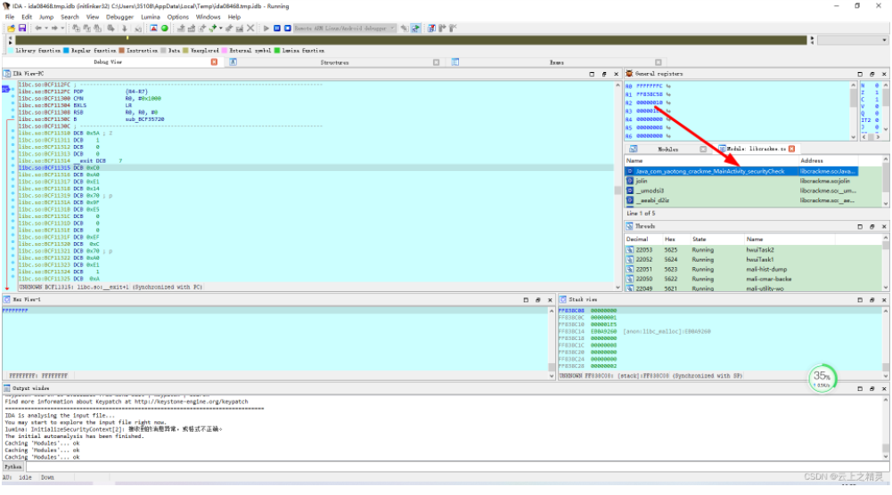Jump forward with the right arrow icon

click(x=54, y=28)
